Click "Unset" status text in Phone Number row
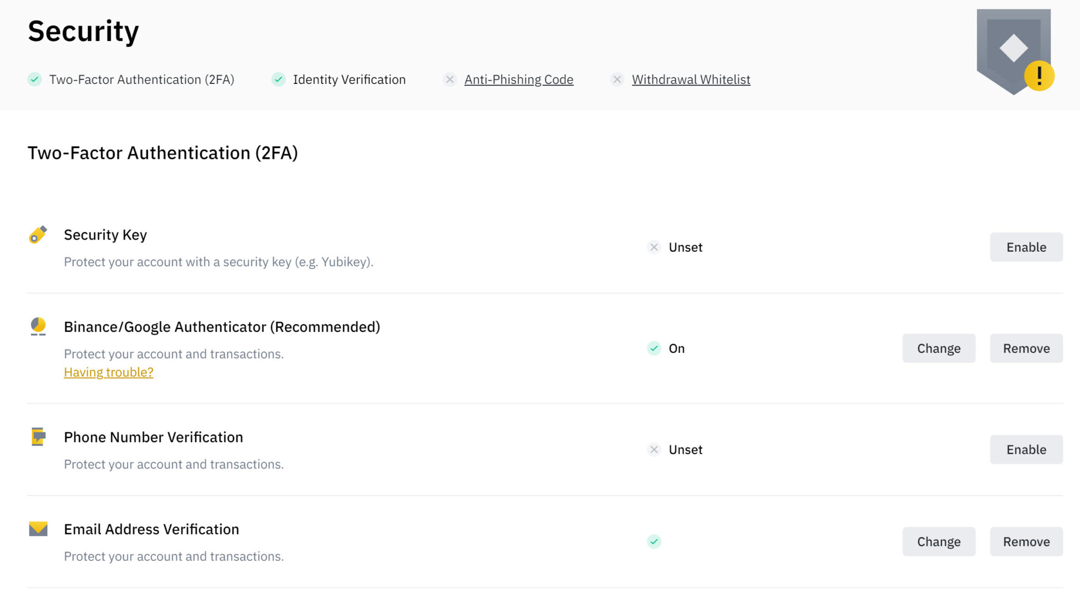This screenshot has width=1080, height=594. (686, 450)
